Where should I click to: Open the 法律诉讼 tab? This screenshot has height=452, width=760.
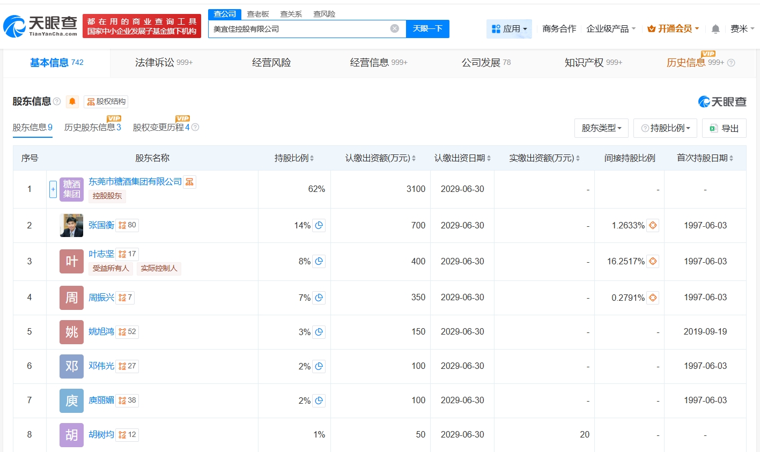point(164,63)
